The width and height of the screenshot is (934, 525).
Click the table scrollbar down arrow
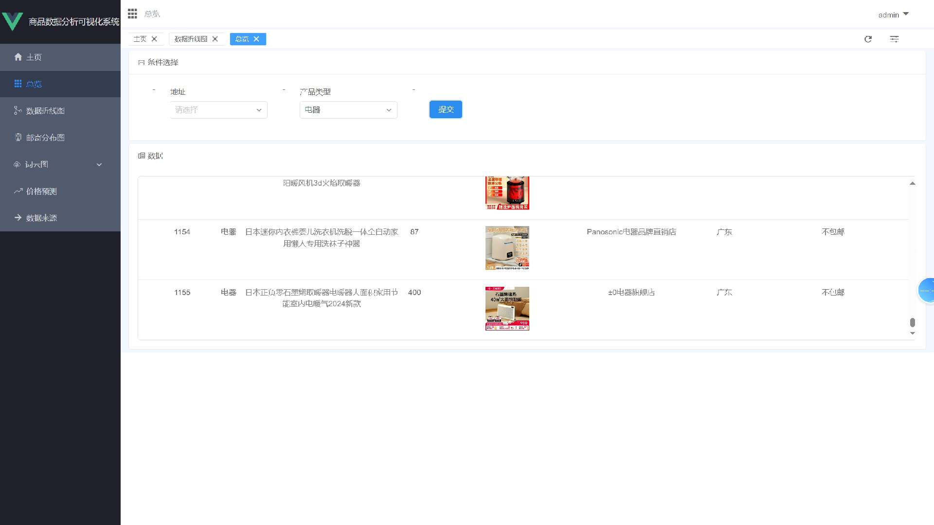pyautogui.click(x=913, y=333)
